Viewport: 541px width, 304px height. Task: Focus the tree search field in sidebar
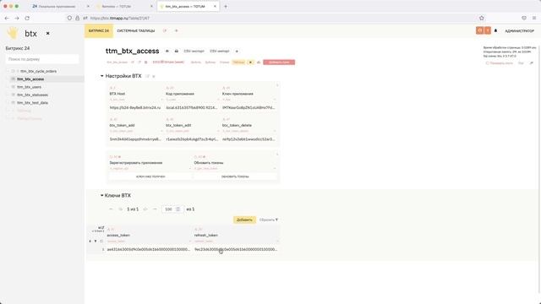click(42, 59)
